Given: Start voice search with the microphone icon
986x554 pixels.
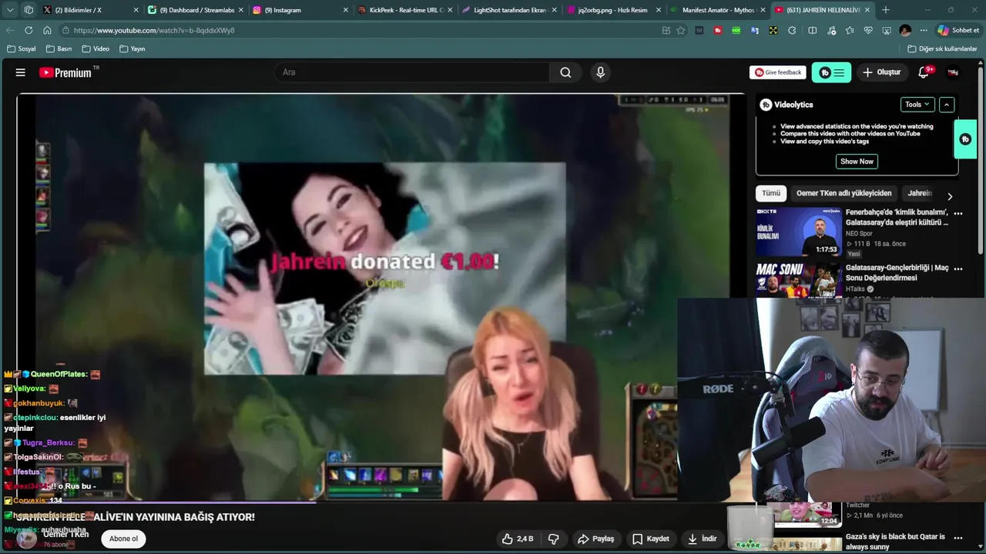Looking at the screenshot, I should click(601, 72).
